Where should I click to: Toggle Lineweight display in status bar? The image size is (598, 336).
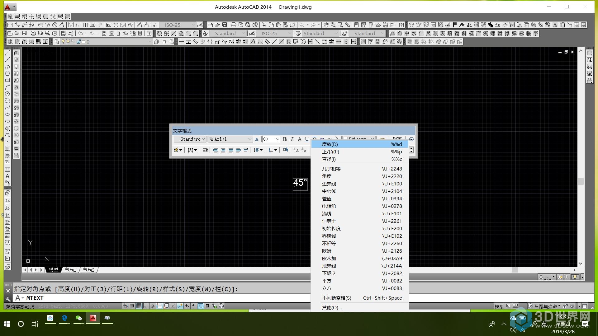pyautogui.click(x=194, y=306)
